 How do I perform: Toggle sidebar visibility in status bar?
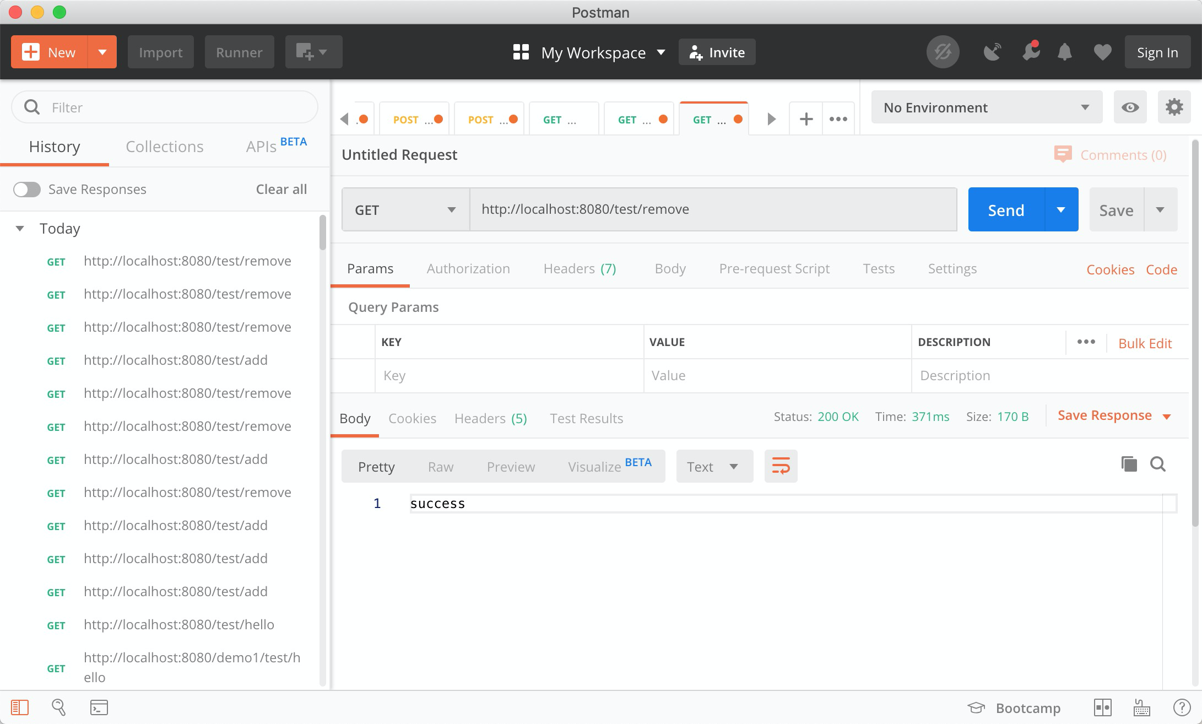point(20,707)
